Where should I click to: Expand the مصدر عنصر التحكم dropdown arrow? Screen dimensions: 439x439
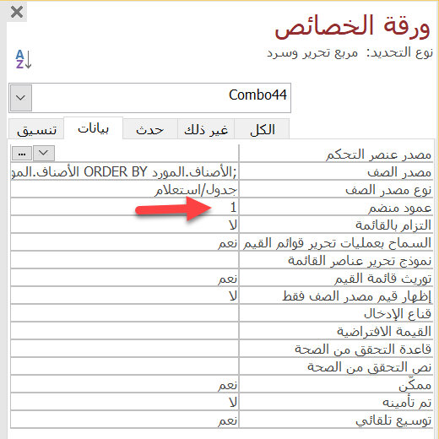tap(44, 154)
